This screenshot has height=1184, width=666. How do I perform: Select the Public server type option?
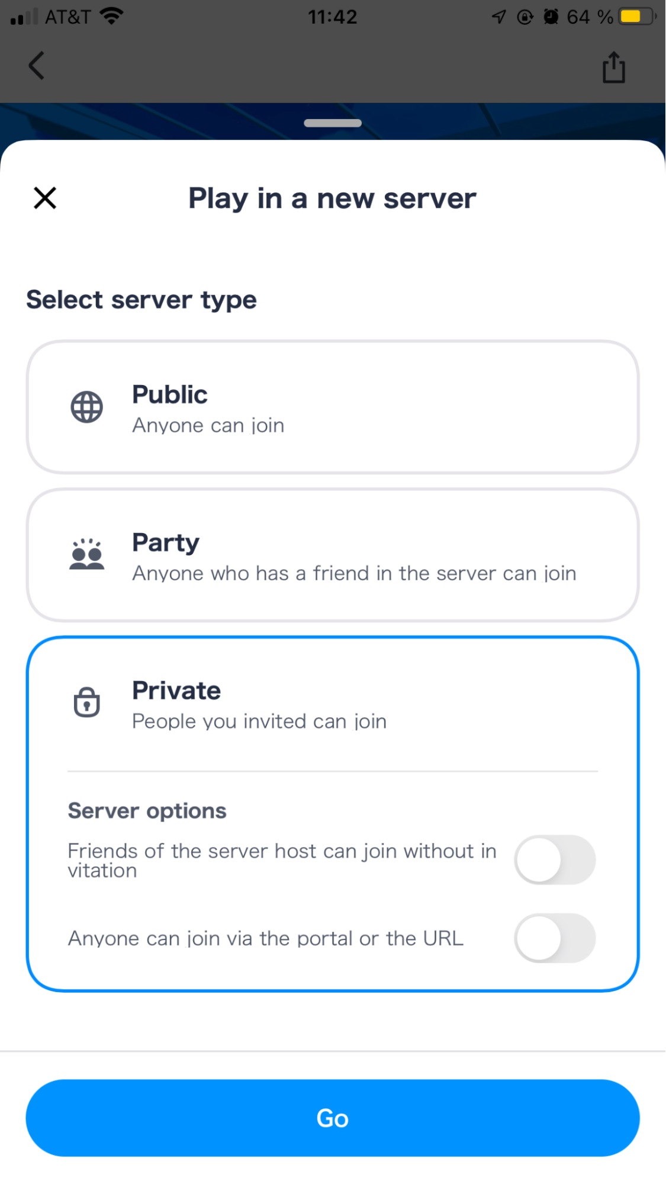tap(333, 407)
